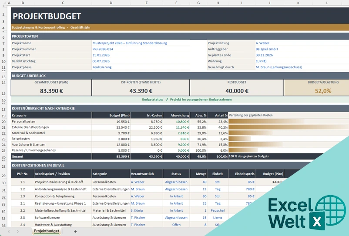The height and width of the screenshot is (236, 349).
Task: Go to previous sheet using left arrow
Action: [x=9, y=231]
